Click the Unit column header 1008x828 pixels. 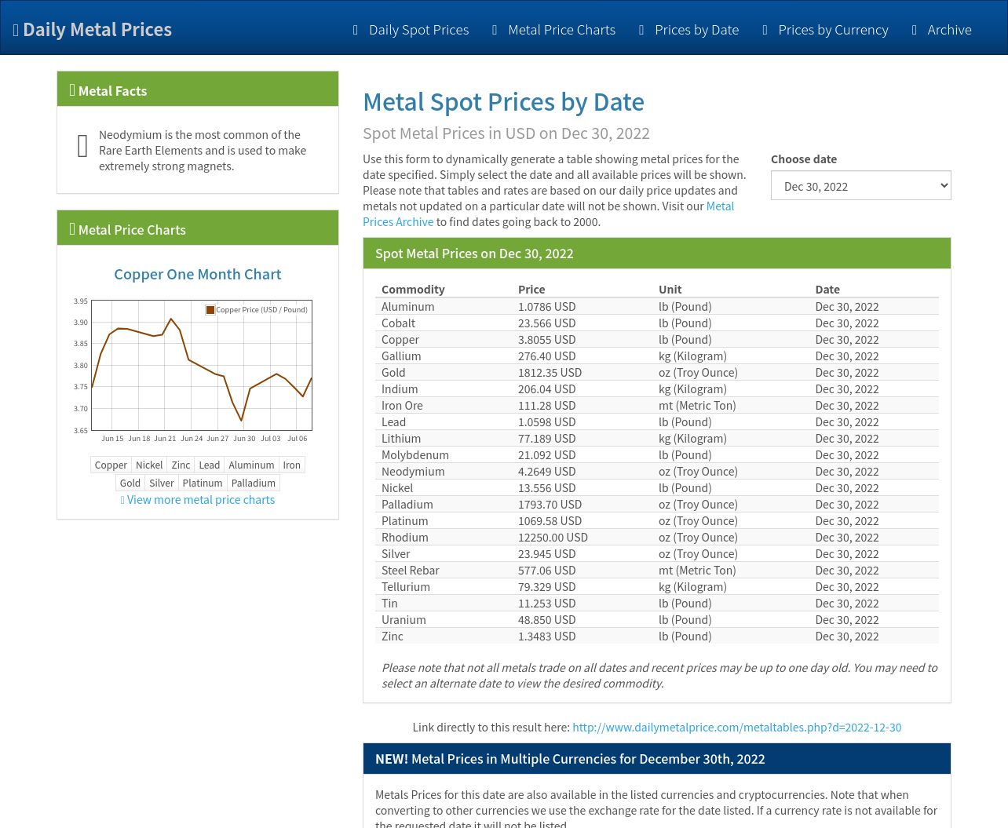(x=670, y=289)
